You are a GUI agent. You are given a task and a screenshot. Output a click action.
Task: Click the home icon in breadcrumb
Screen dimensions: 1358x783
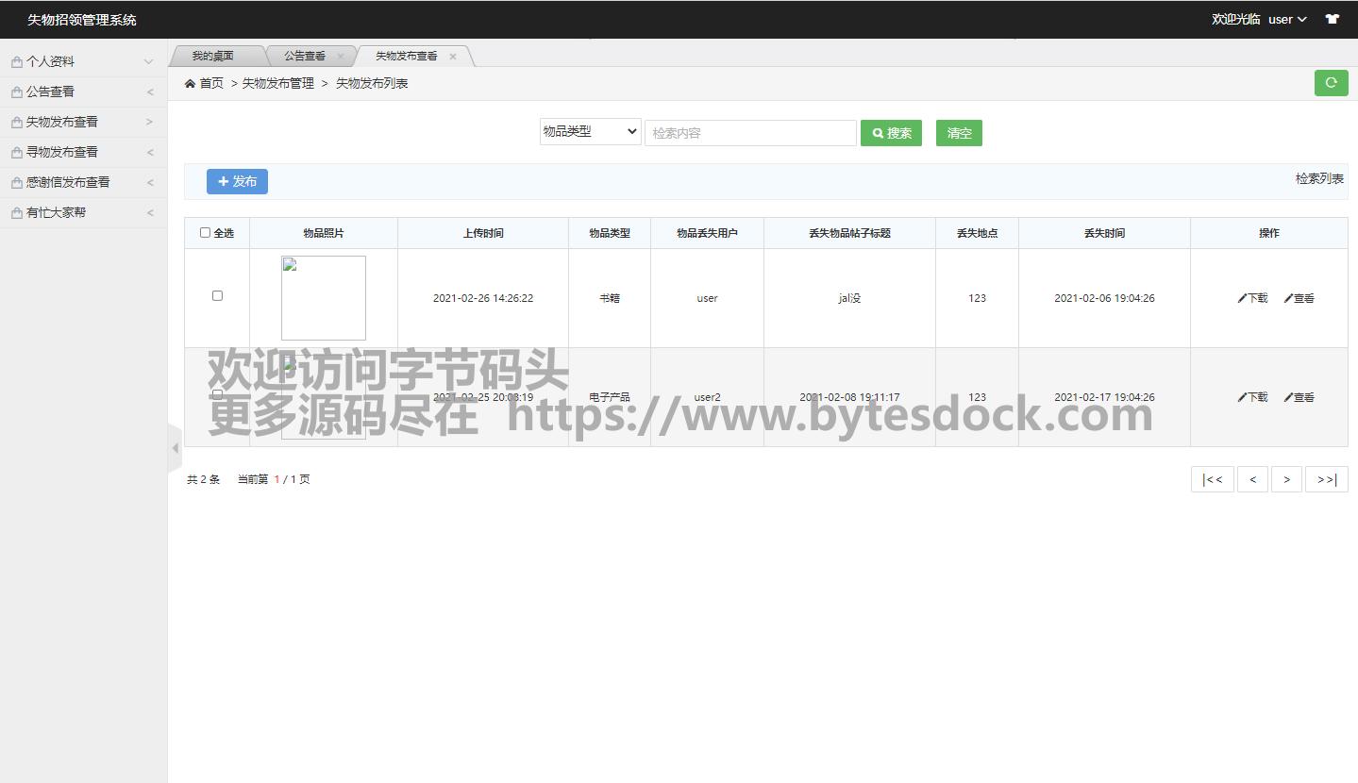click(191, 84)
